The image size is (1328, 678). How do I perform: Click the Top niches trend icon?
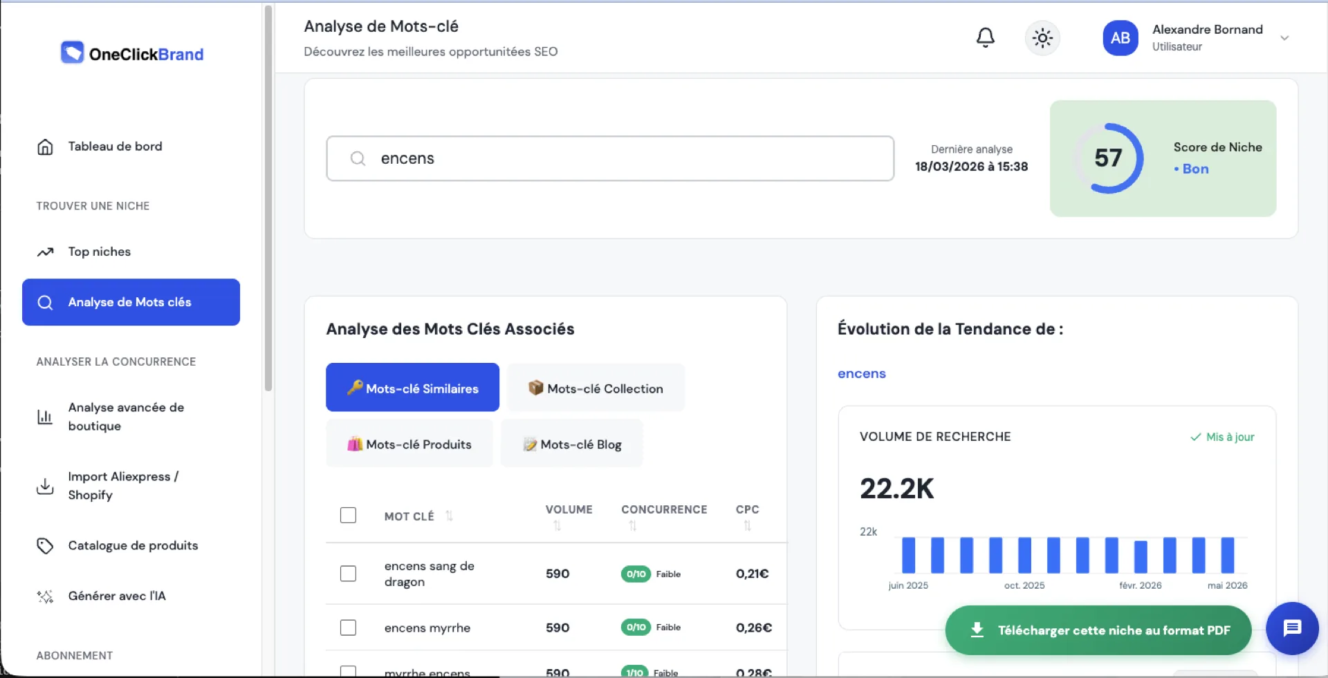click(x=45, y=252)
